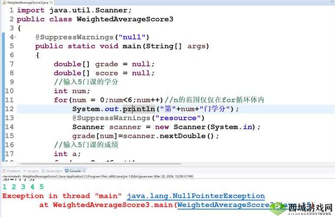This screenshot has width=335, height=217.
Task: Click the Java file icon on editor tab
Action: point(4,3)
